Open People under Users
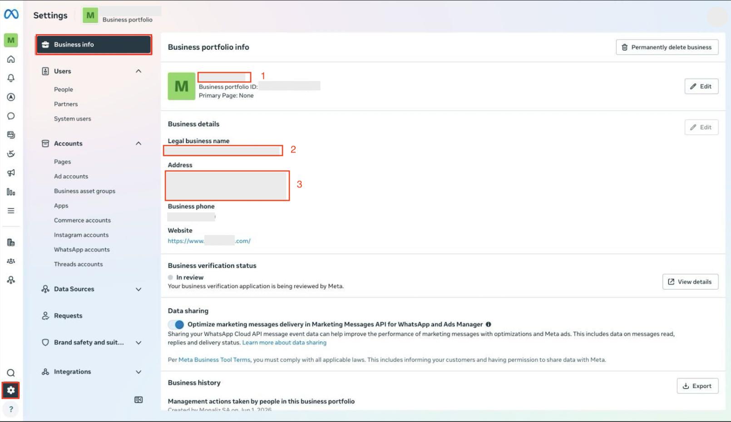Image resolution: width=731 pixels, height=422 pixels. click(x=64, y=89)
